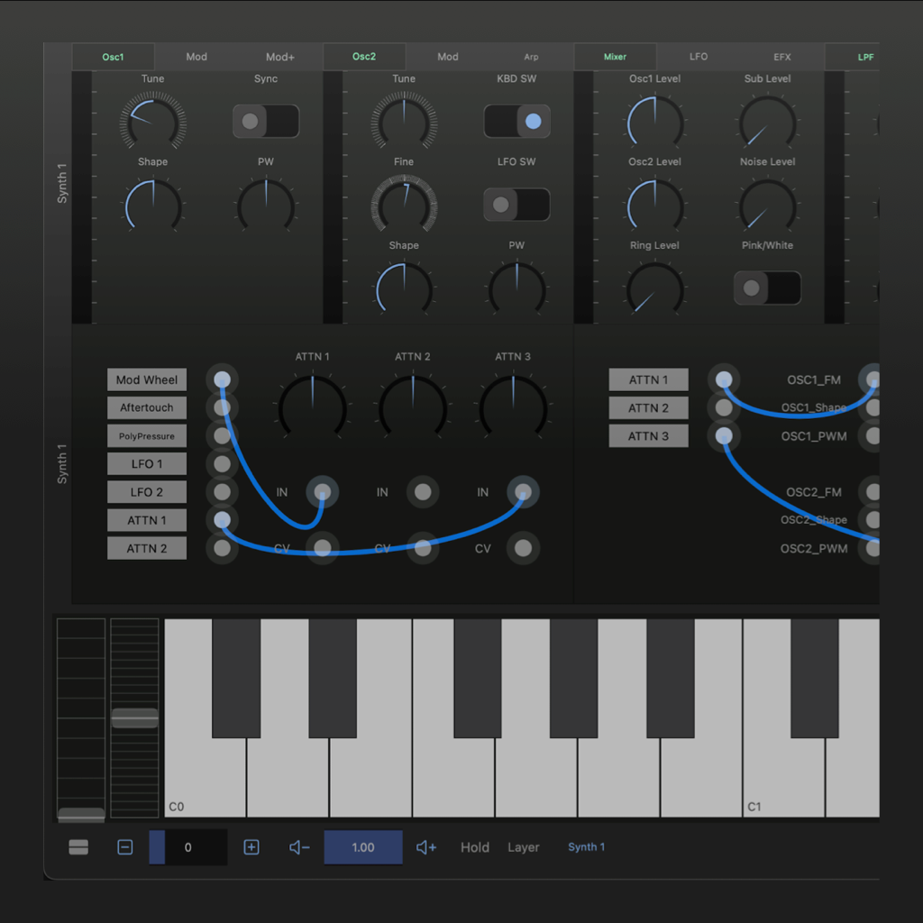Adjust the Osc2 Shape knob
Viewport: 923px width, 923px height.
(403, 288)
